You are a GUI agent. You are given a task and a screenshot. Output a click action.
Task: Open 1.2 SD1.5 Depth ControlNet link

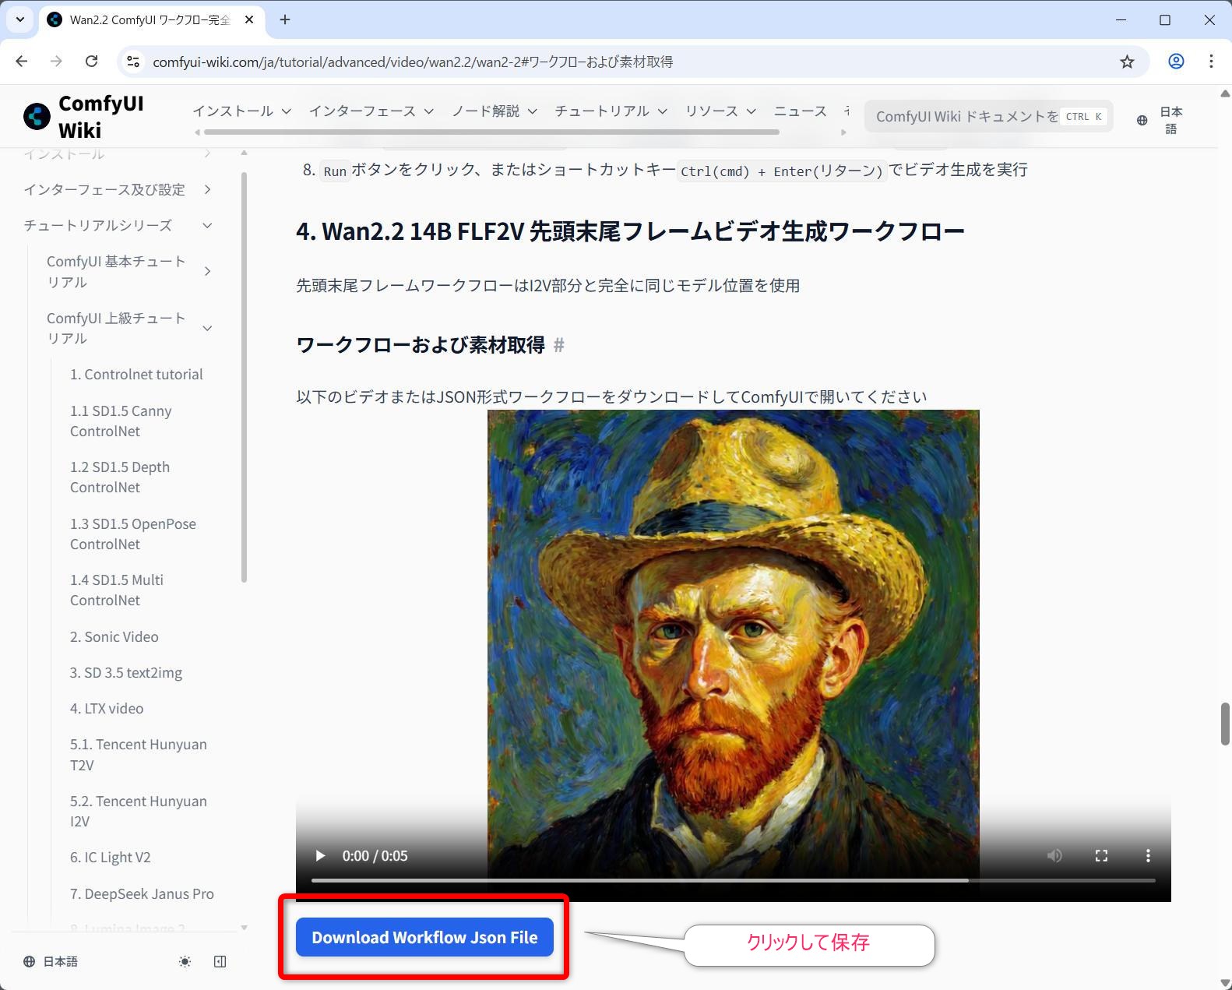[120, 477]
